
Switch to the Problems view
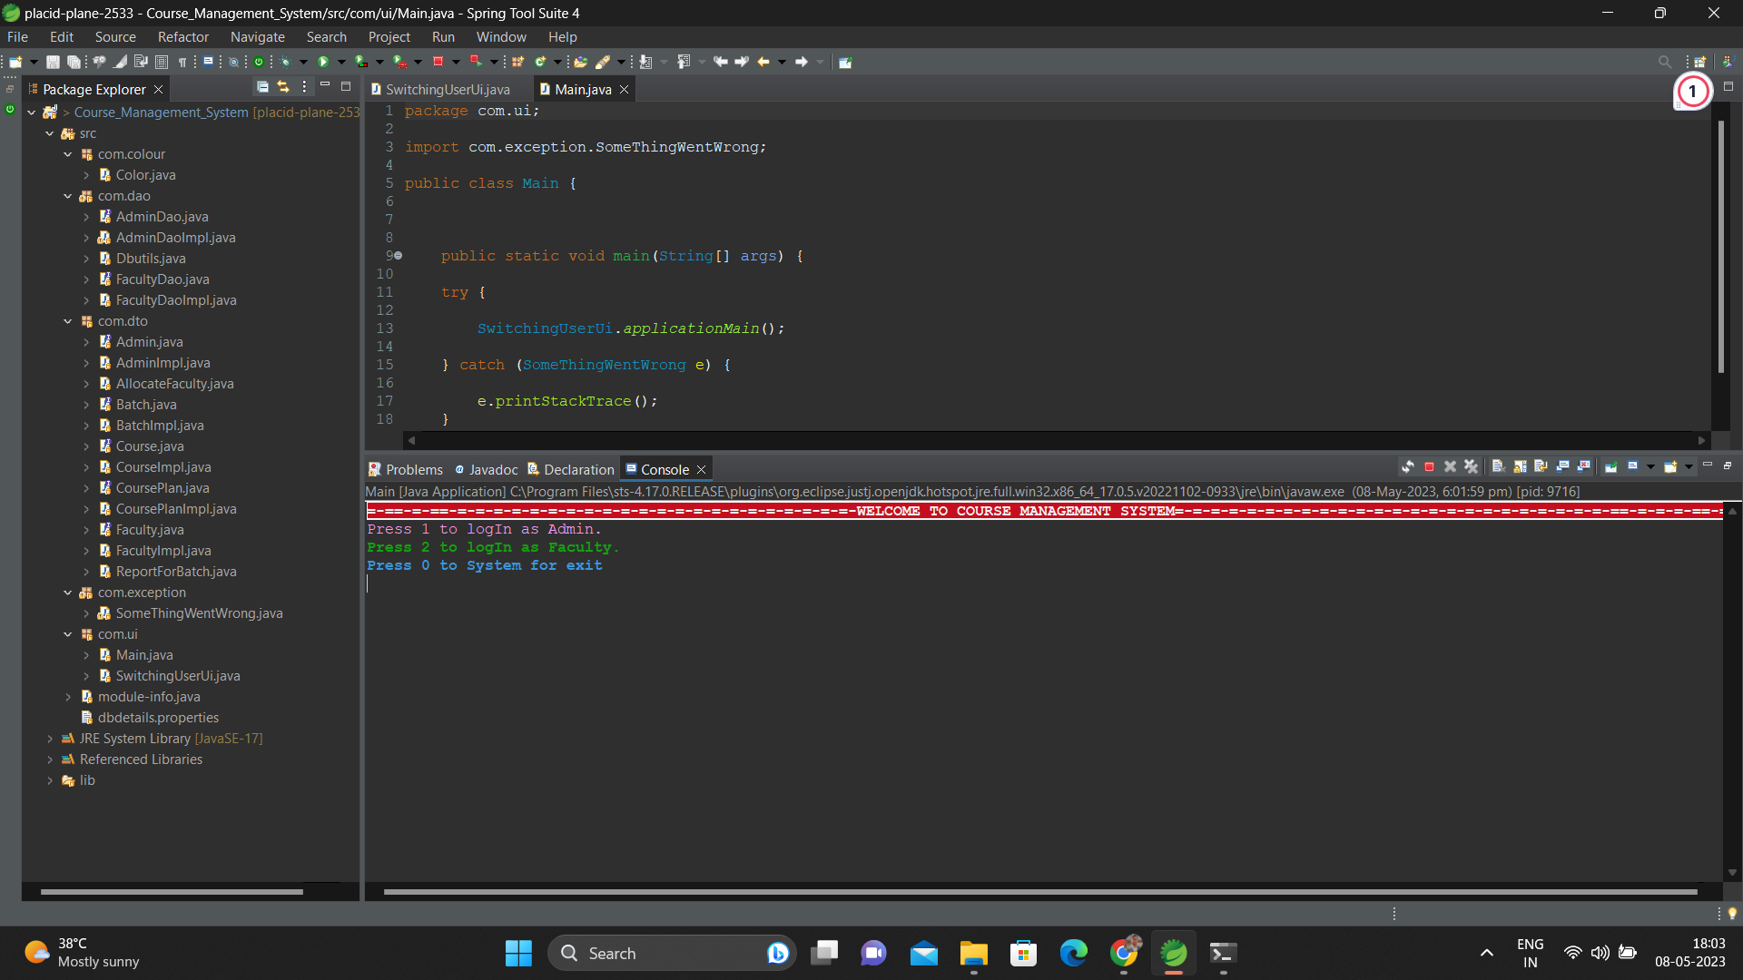pyautogui.click(x=413, y=469)
